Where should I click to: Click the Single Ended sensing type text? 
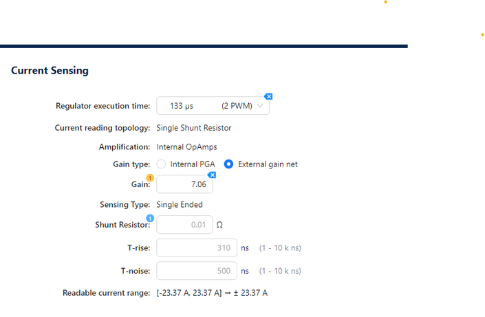pyautogui.click(x=180, y=204)
